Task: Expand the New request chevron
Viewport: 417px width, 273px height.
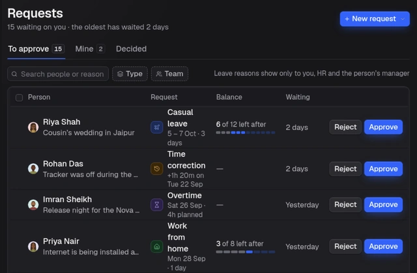Action: click(x=403, y=19)
